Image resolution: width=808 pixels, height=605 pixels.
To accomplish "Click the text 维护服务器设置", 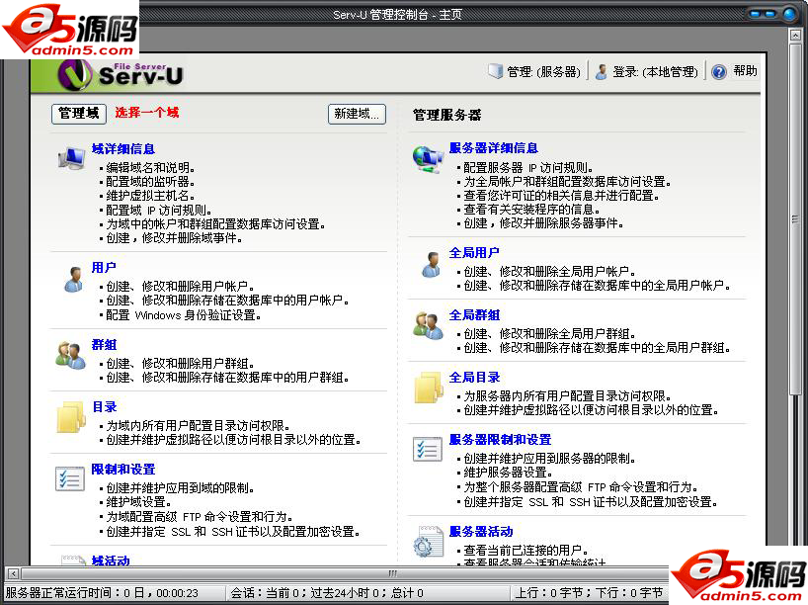I will tap(508, 473).
